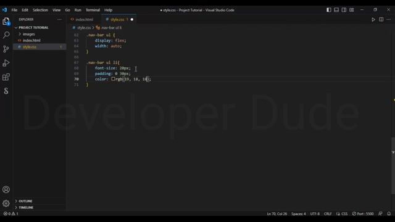Expand the images folder
The height and width of the screenshot is (222, 395).
point(28,34)
